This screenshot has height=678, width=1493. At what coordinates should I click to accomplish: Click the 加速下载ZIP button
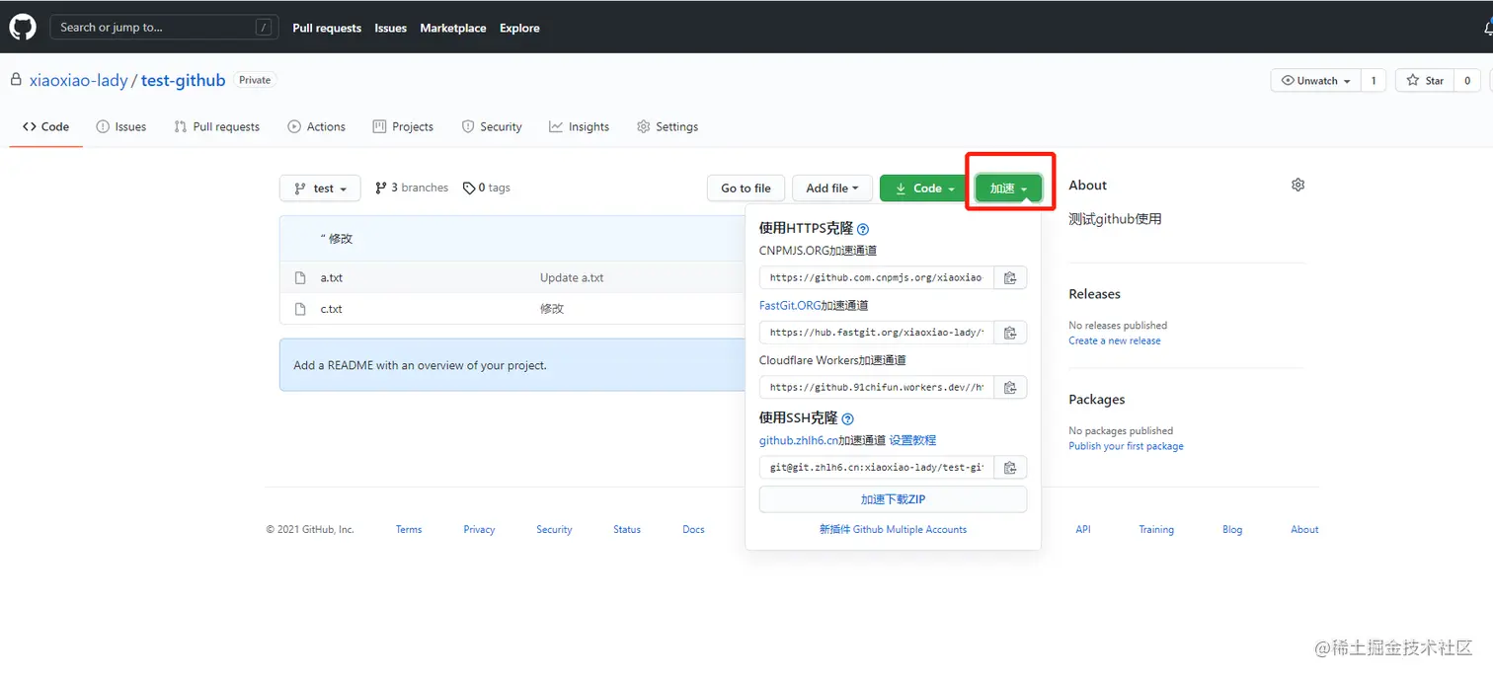tap(893, 499)
